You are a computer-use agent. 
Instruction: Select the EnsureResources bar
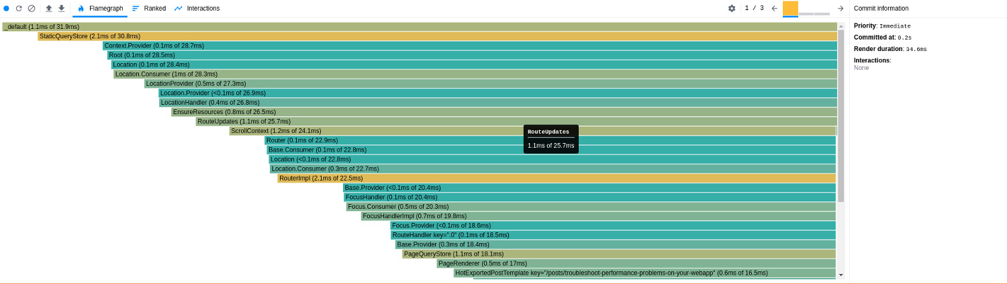click(x=504, y=111)
